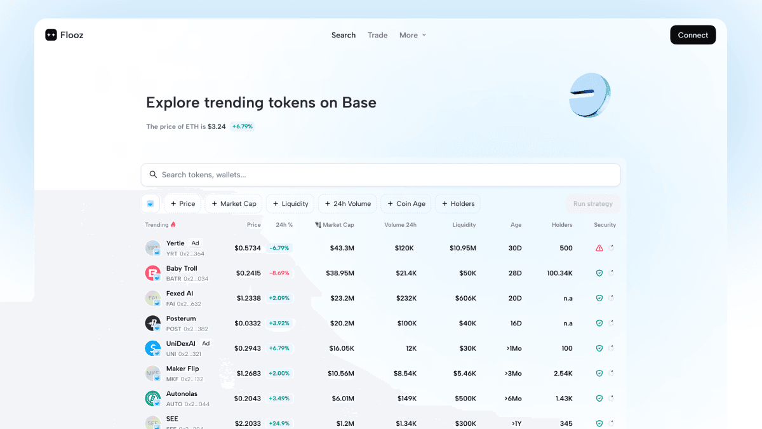
Task: Select the Search menu item
Action: point(344,35)
